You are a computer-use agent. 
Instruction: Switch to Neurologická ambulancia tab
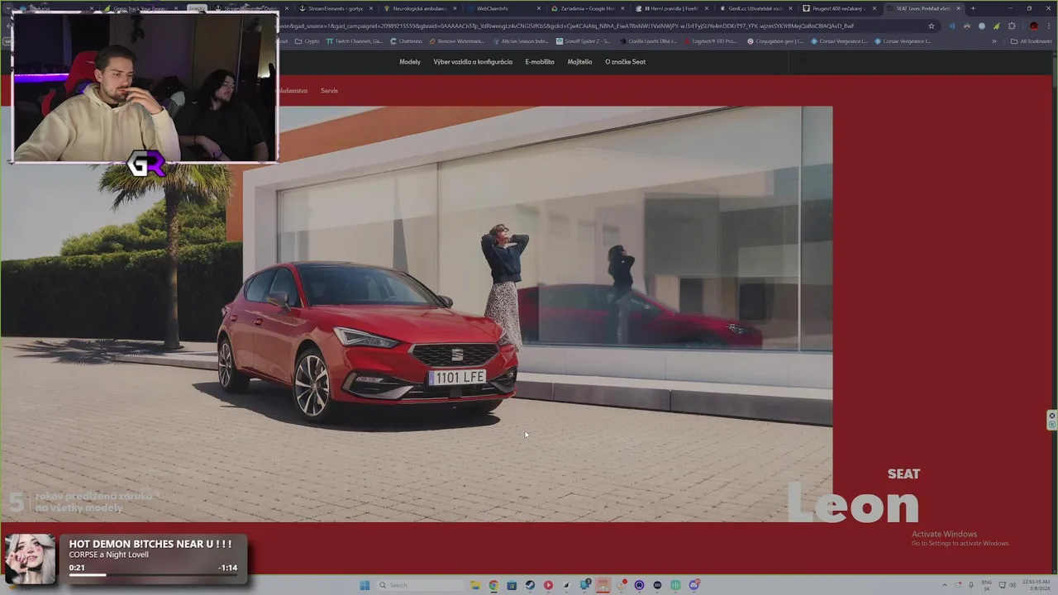[x=419, y=8]
